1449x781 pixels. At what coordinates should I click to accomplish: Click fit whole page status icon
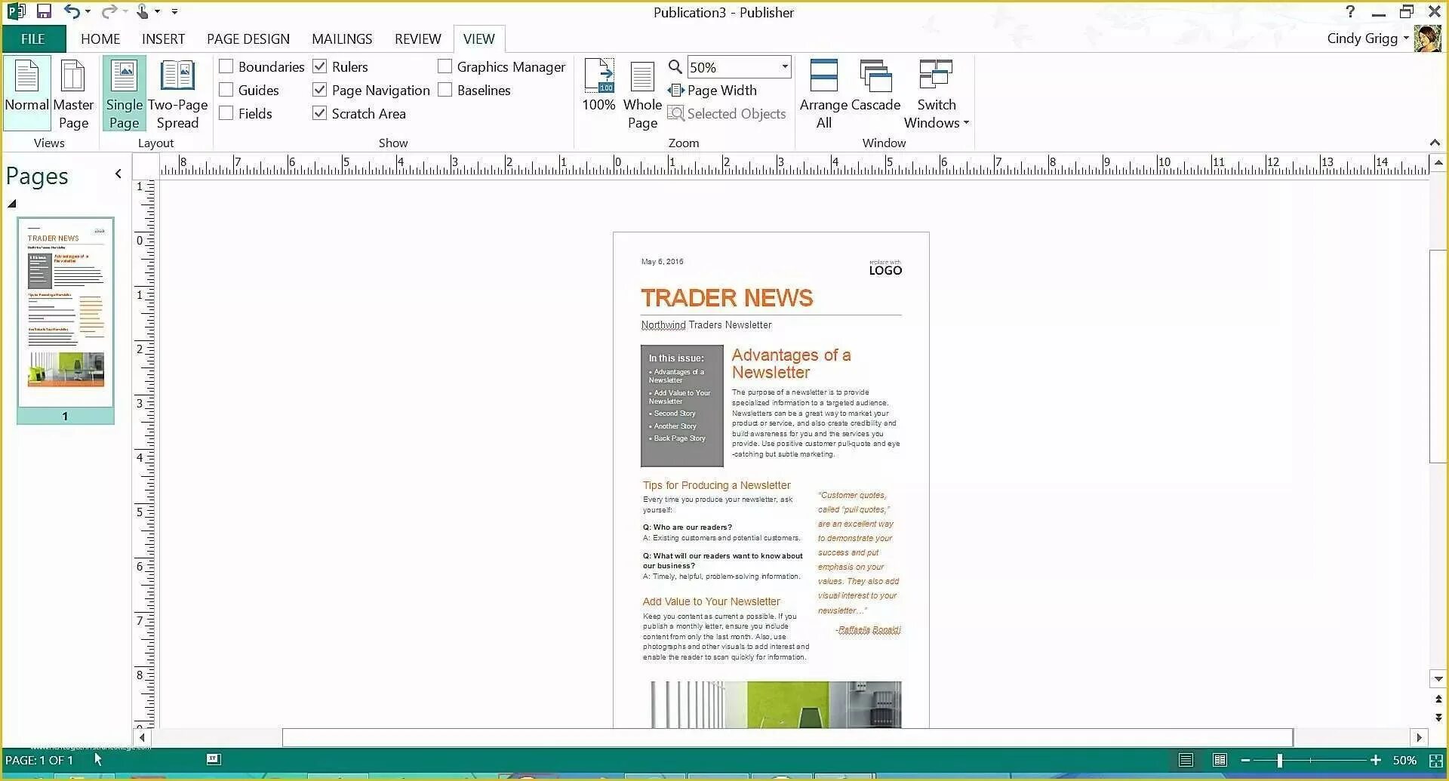tap(1436, 761)
